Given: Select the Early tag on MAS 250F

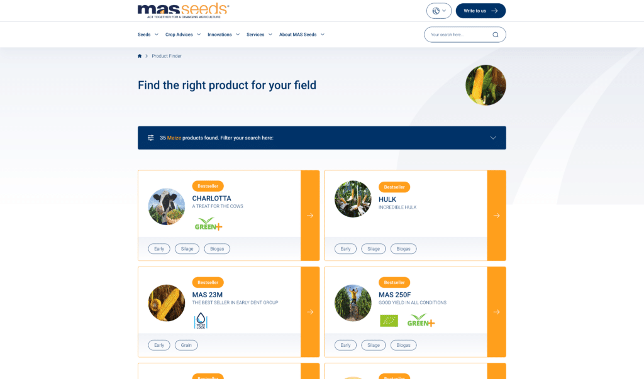Looking at the screenshot, I should 345,345.
